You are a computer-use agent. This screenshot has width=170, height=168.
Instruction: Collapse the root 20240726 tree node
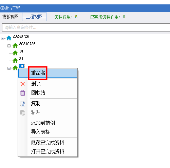click(x=2, y=38)
